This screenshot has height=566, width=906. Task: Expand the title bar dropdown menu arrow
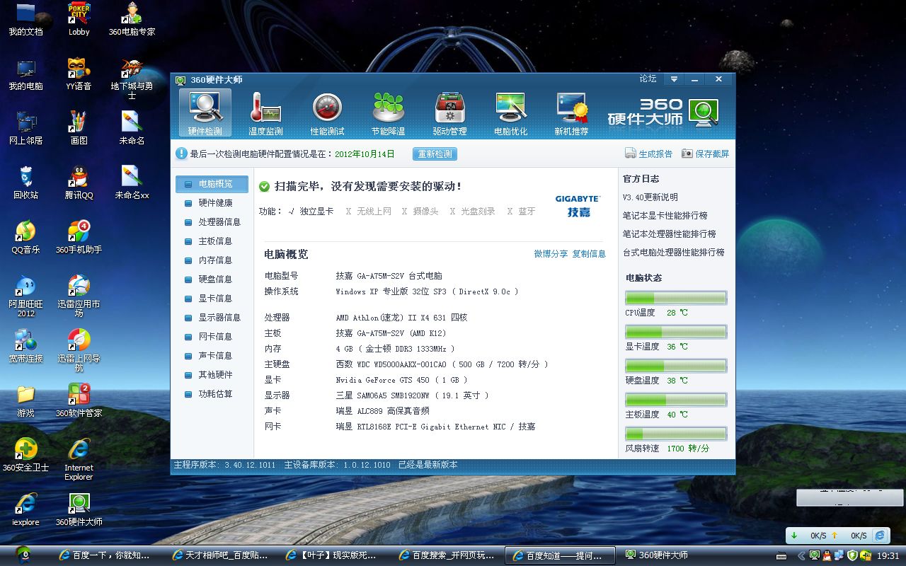(674, 79)
